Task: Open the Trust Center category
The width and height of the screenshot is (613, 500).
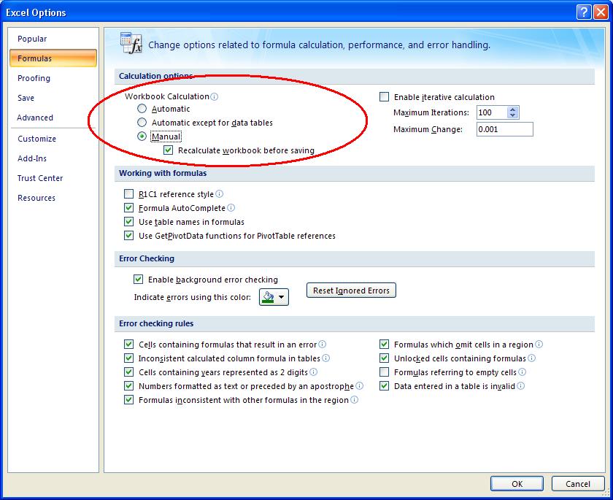Action: [53, 178]
